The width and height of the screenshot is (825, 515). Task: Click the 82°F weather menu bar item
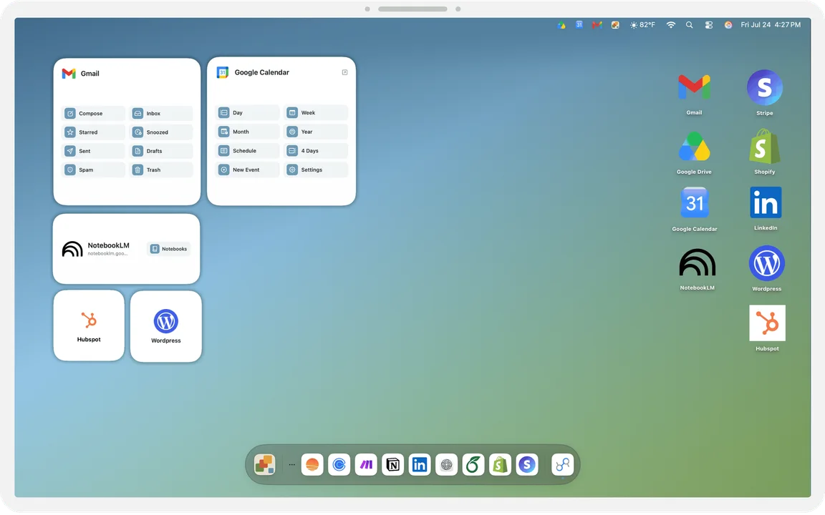pos(642,25)
